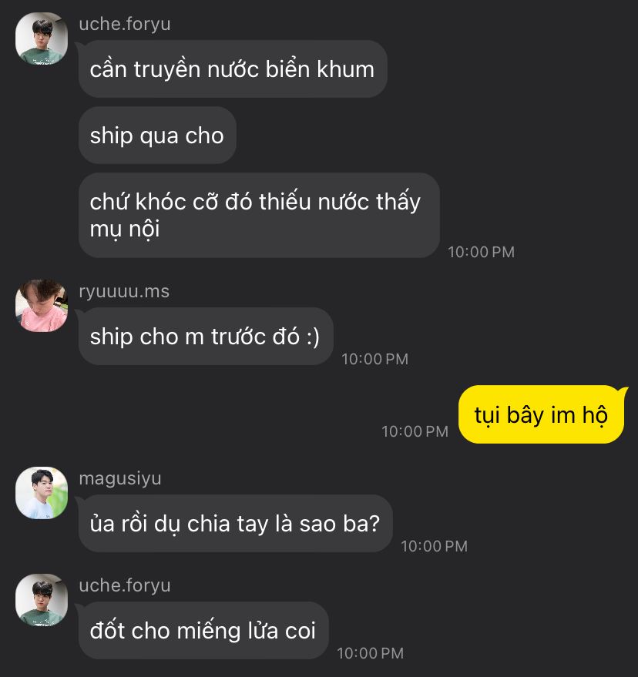Select message 'cần truyền nước biển khum'
638x677 pixels.
(233, 69)
